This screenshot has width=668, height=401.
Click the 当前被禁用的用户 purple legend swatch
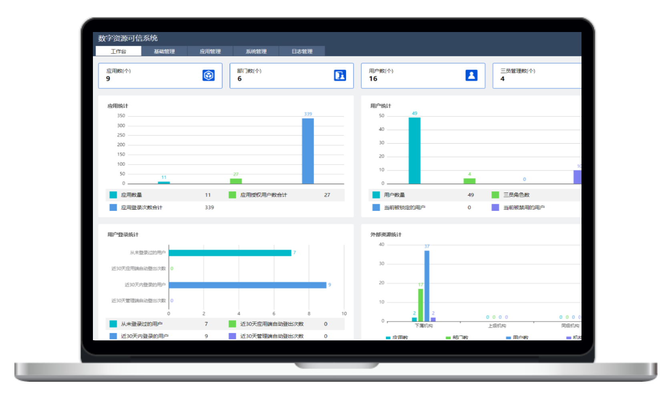pyautogui.click(x=495, y=207)
